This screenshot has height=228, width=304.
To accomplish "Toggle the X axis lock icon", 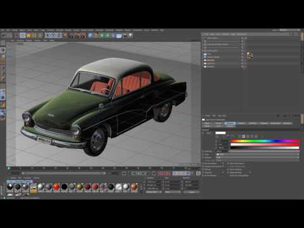I will pos(48,35).
